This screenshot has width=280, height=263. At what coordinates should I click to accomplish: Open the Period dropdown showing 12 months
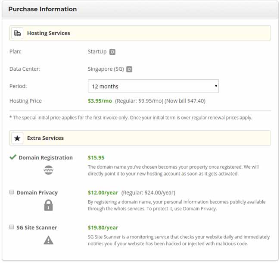[x=153, y=86]
